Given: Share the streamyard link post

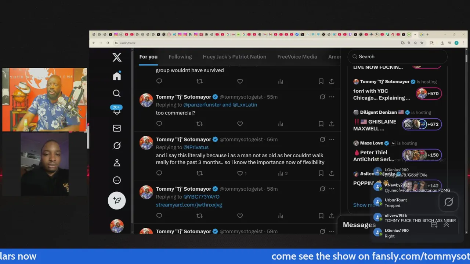Looking at the screenshot, I should (x=332, y=216).
